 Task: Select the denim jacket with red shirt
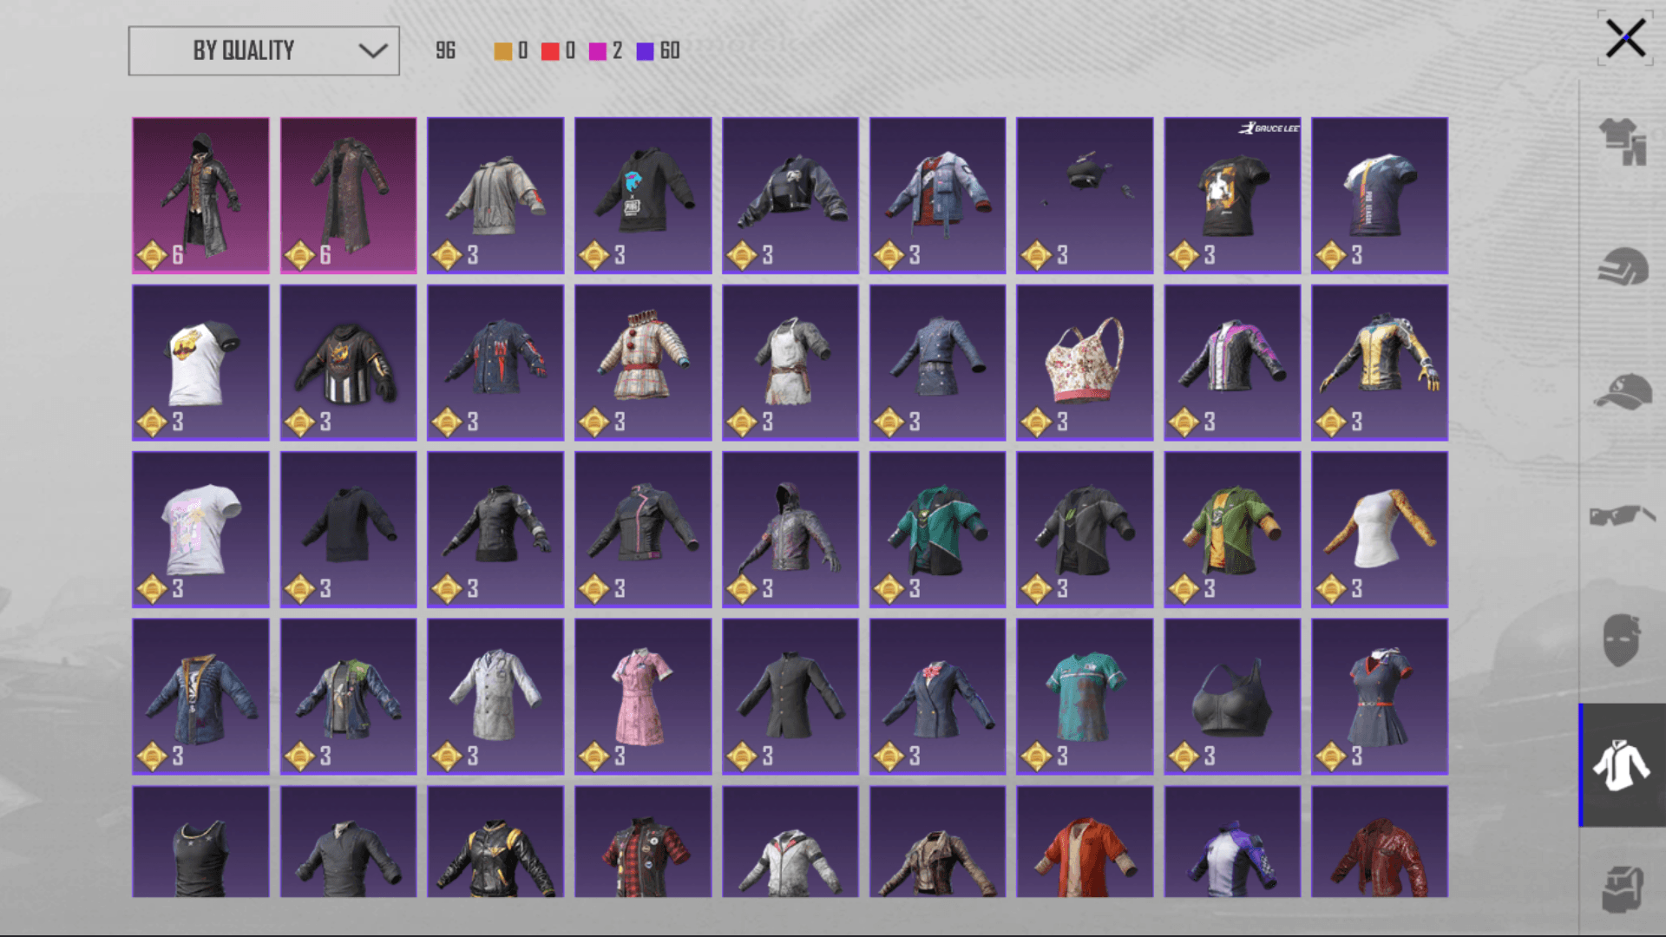pyautogui.click(x=937, y=195)
